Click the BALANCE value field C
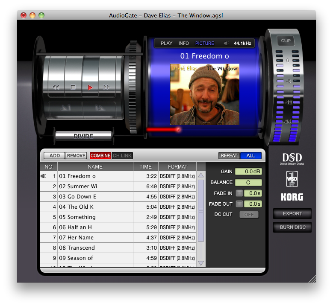This screenshot has width=333, height=306. pos(248,182)
